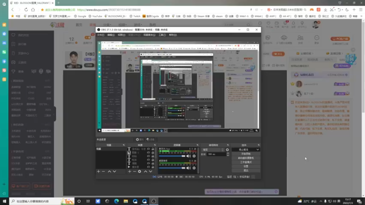Screen dimensions: 365x205
Task: Pop out the Audio Mixer dock
Action: pos(198,145)
